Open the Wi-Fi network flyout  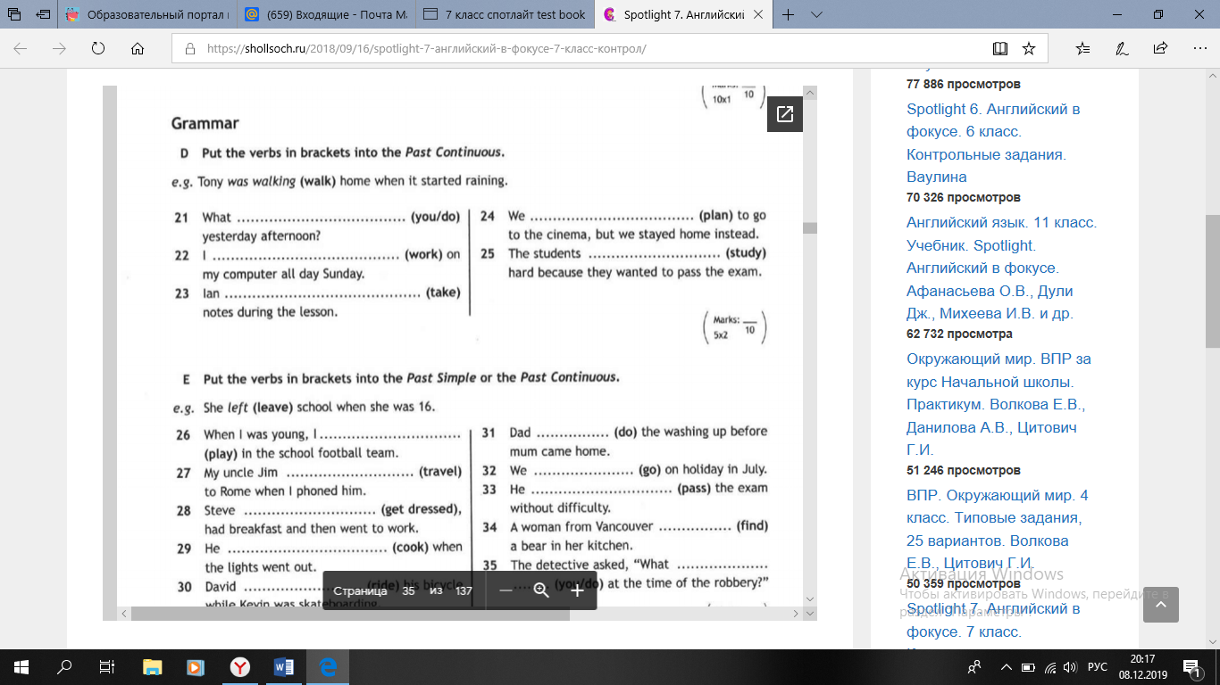(x=1050, y=666)
